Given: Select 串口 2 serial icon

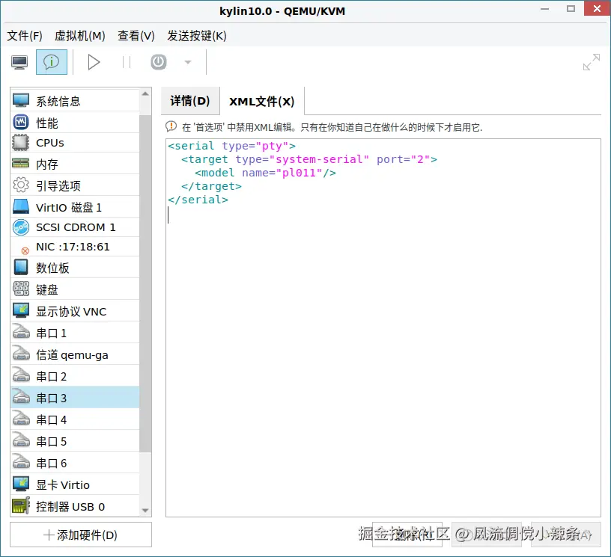Looking at the screenshot, I should tap(21, 376).
